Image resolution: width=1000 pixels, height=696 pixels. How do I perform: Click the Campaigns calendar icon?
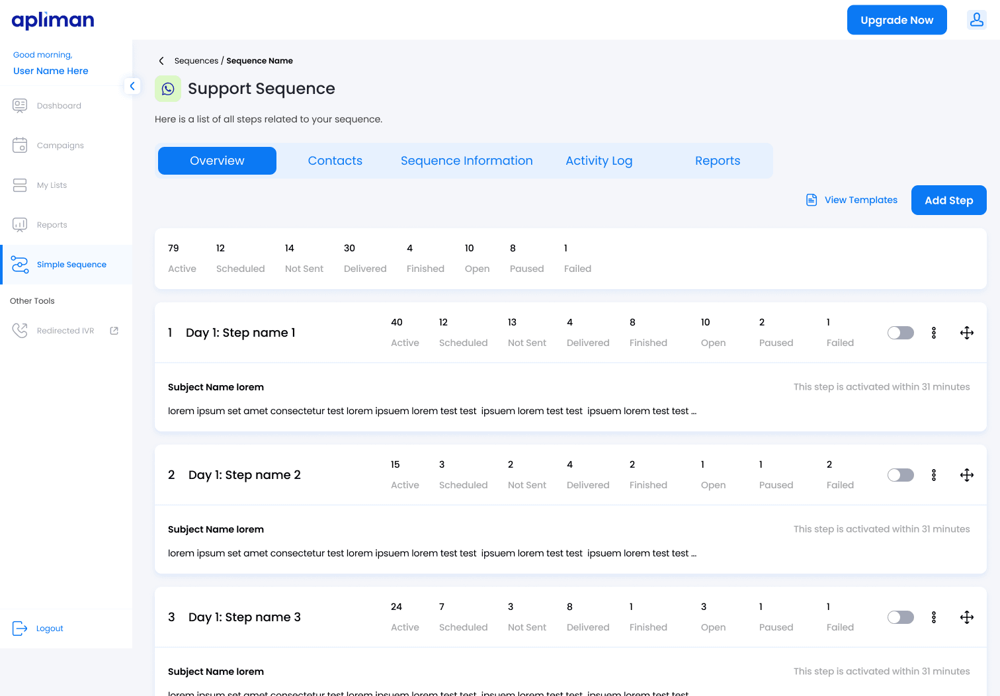pos(20,146)
